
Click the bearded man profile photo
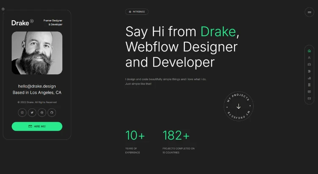coord(37,53)
